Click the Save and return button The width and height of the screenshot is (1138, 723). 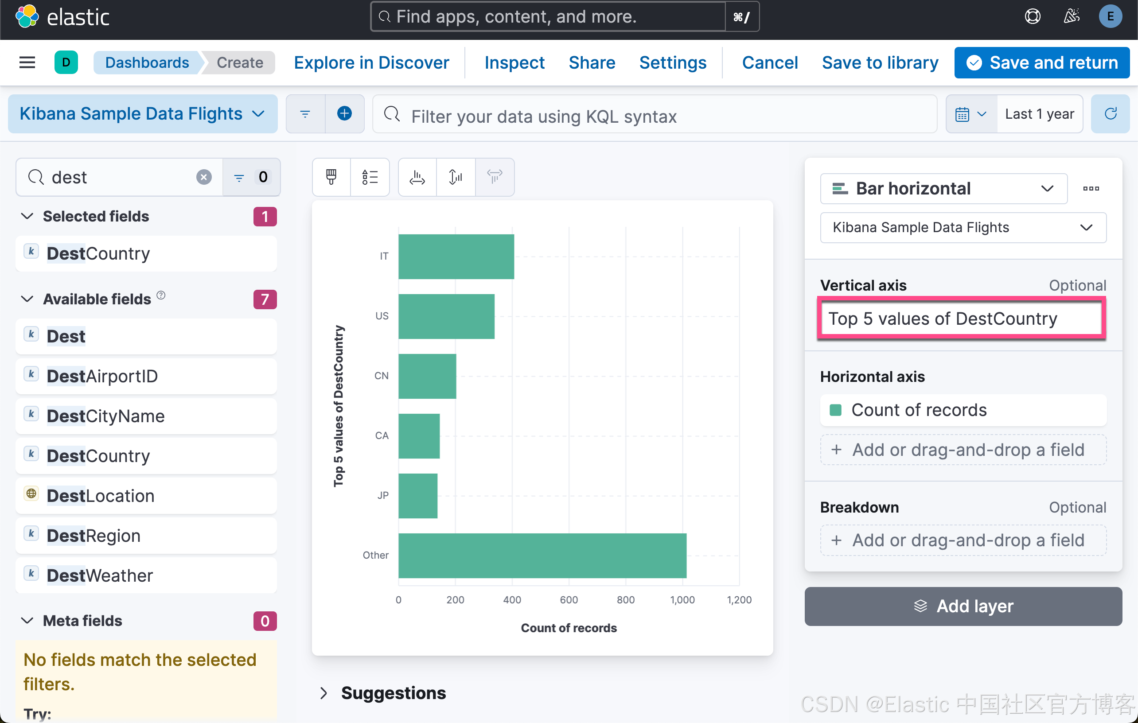(x=1041, y=62)
